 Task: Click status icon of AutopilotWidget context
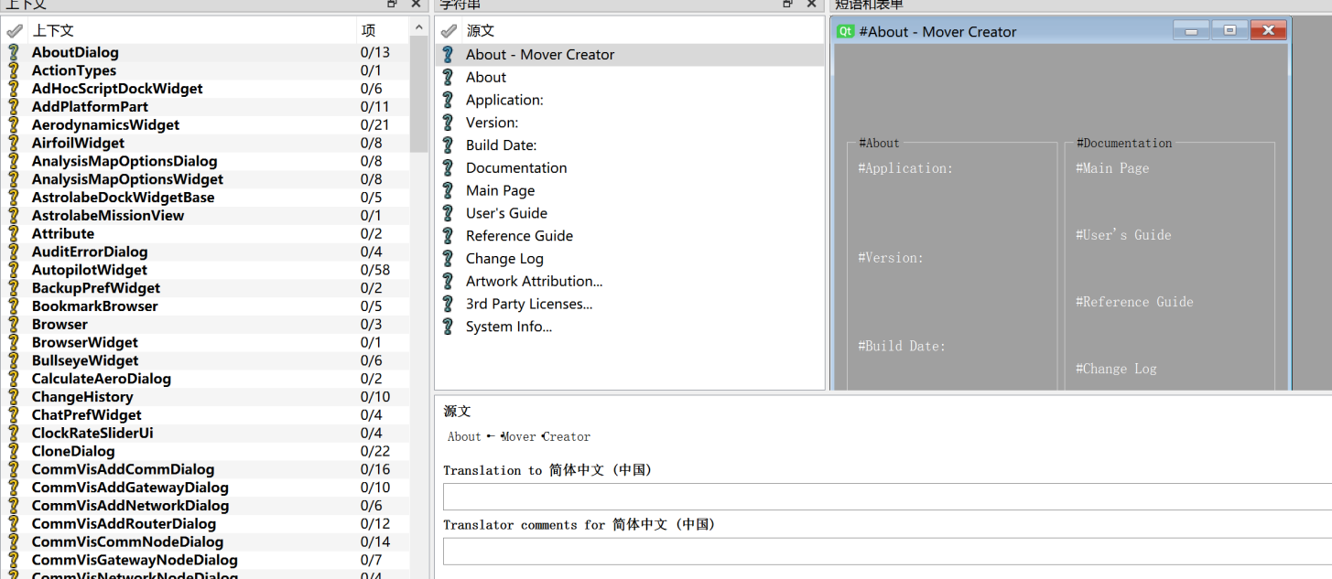[14, 270]
